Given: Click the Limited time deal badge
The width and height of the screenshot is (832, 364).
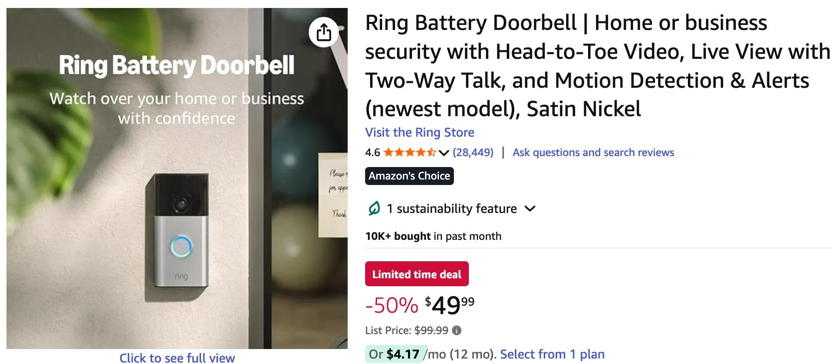Looking at the screenshot, I should click(x=416, y=274).
